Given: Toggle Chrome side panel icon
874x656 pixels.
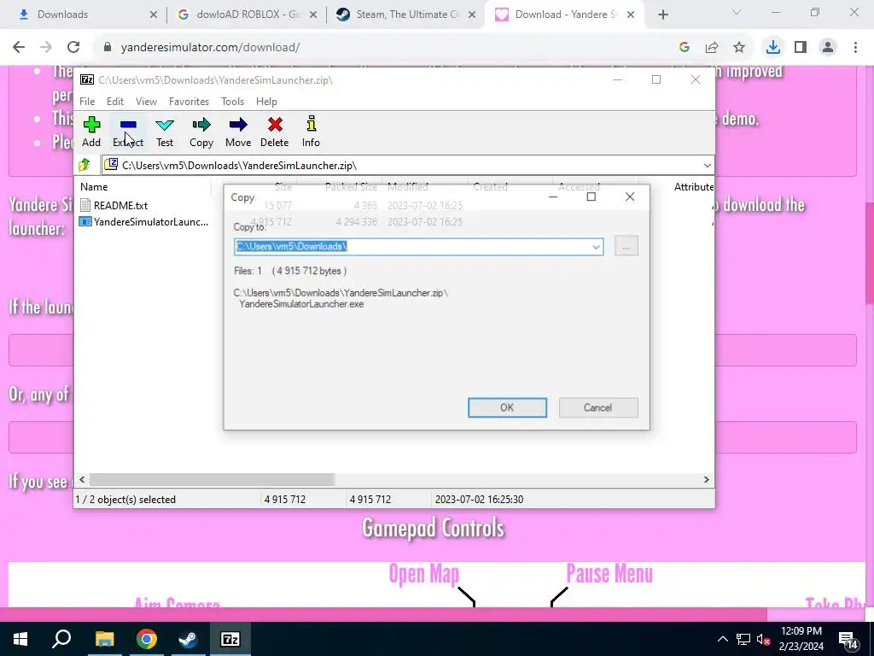Looking at the screenshot, I should point(800,48).
